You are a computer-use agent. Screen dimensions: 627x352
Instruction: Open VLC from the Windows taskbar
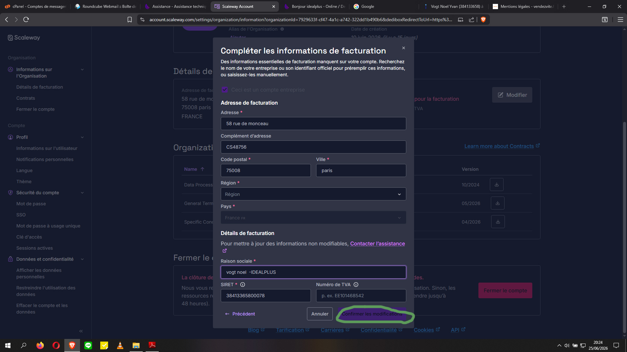point(120,345)
